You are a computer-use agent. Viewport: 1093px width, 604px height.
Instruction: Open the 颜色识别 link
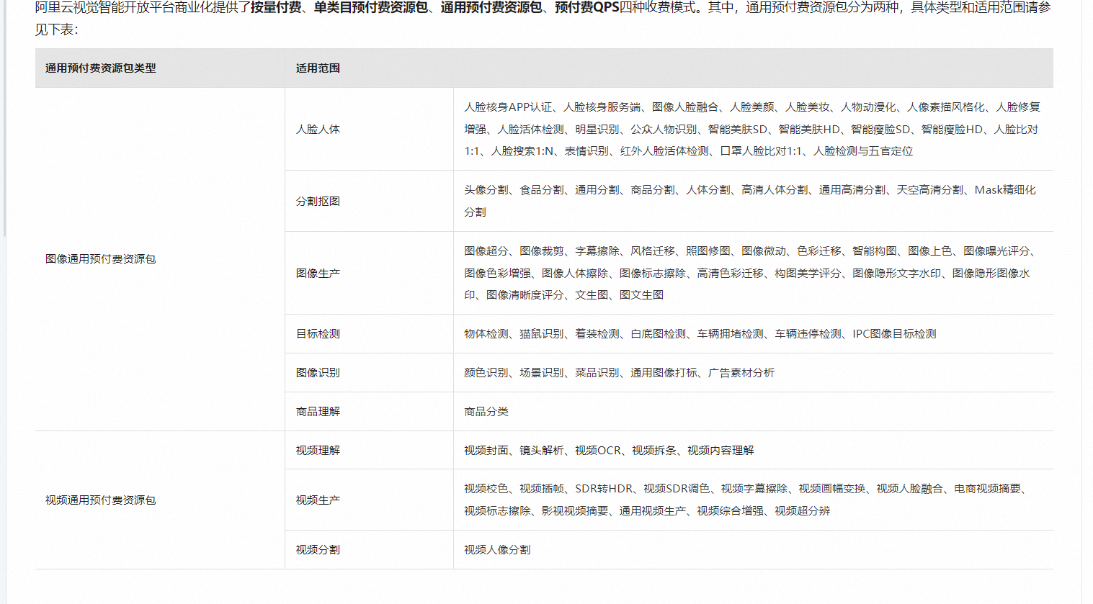(x=486, y=372)
